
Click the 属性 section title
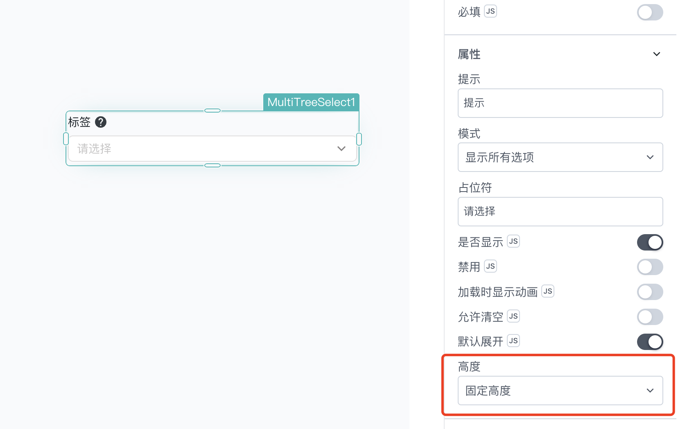click(x=469, y=54)
